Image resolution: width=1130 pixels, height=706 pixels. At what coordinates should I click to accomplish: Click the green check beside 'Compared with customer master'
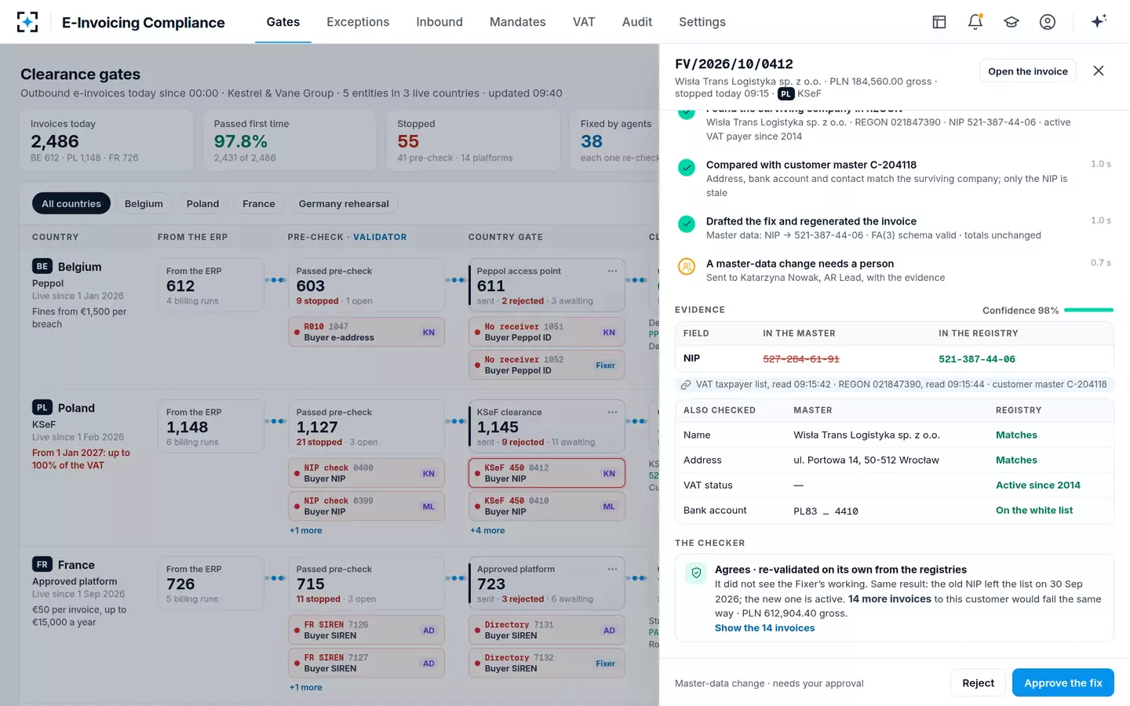pyautogui.click(x=687, y=167)
